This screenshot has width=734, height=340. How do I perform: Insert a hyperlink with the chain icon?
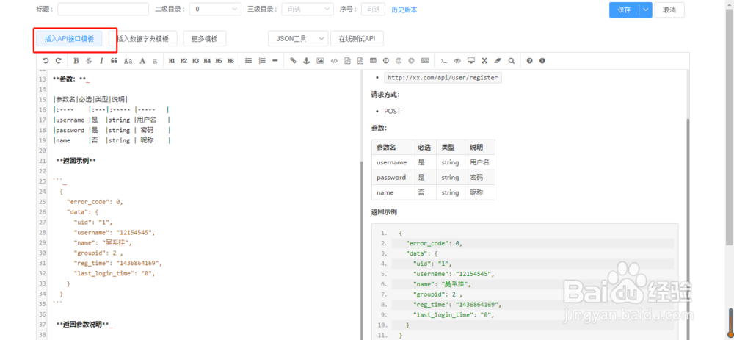tap(293, 60)
